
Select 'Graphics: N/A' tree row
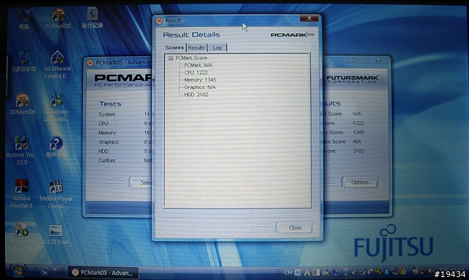coord(200,87)
